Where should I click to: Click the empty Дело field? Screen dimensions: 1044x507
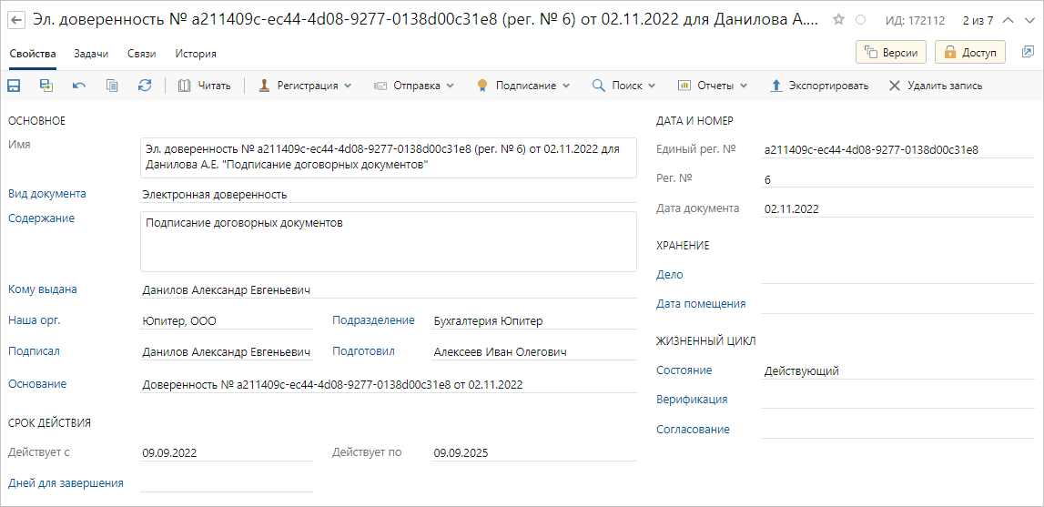pyautogui.click(x=898, y=275)
